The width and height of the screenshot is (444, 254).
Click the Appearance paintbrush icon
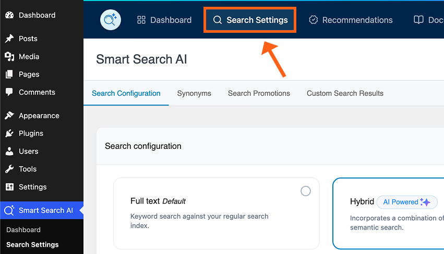pyautogui.click(x=9, y=116)
